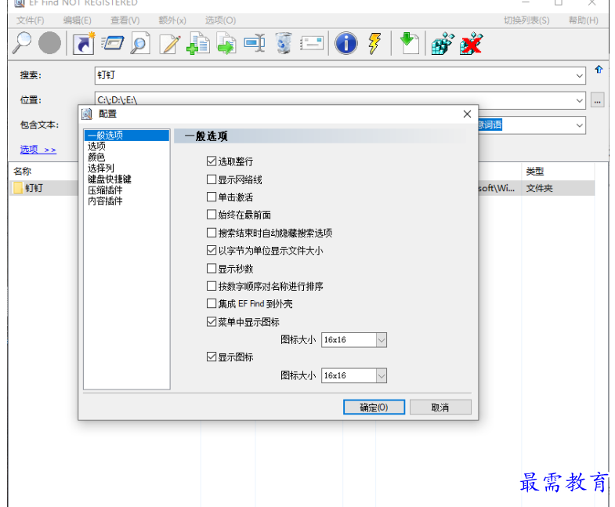This screenshot has width=615, height=507.
Task: Click the edit pencil toolbar icon
Action: [170, 43]
